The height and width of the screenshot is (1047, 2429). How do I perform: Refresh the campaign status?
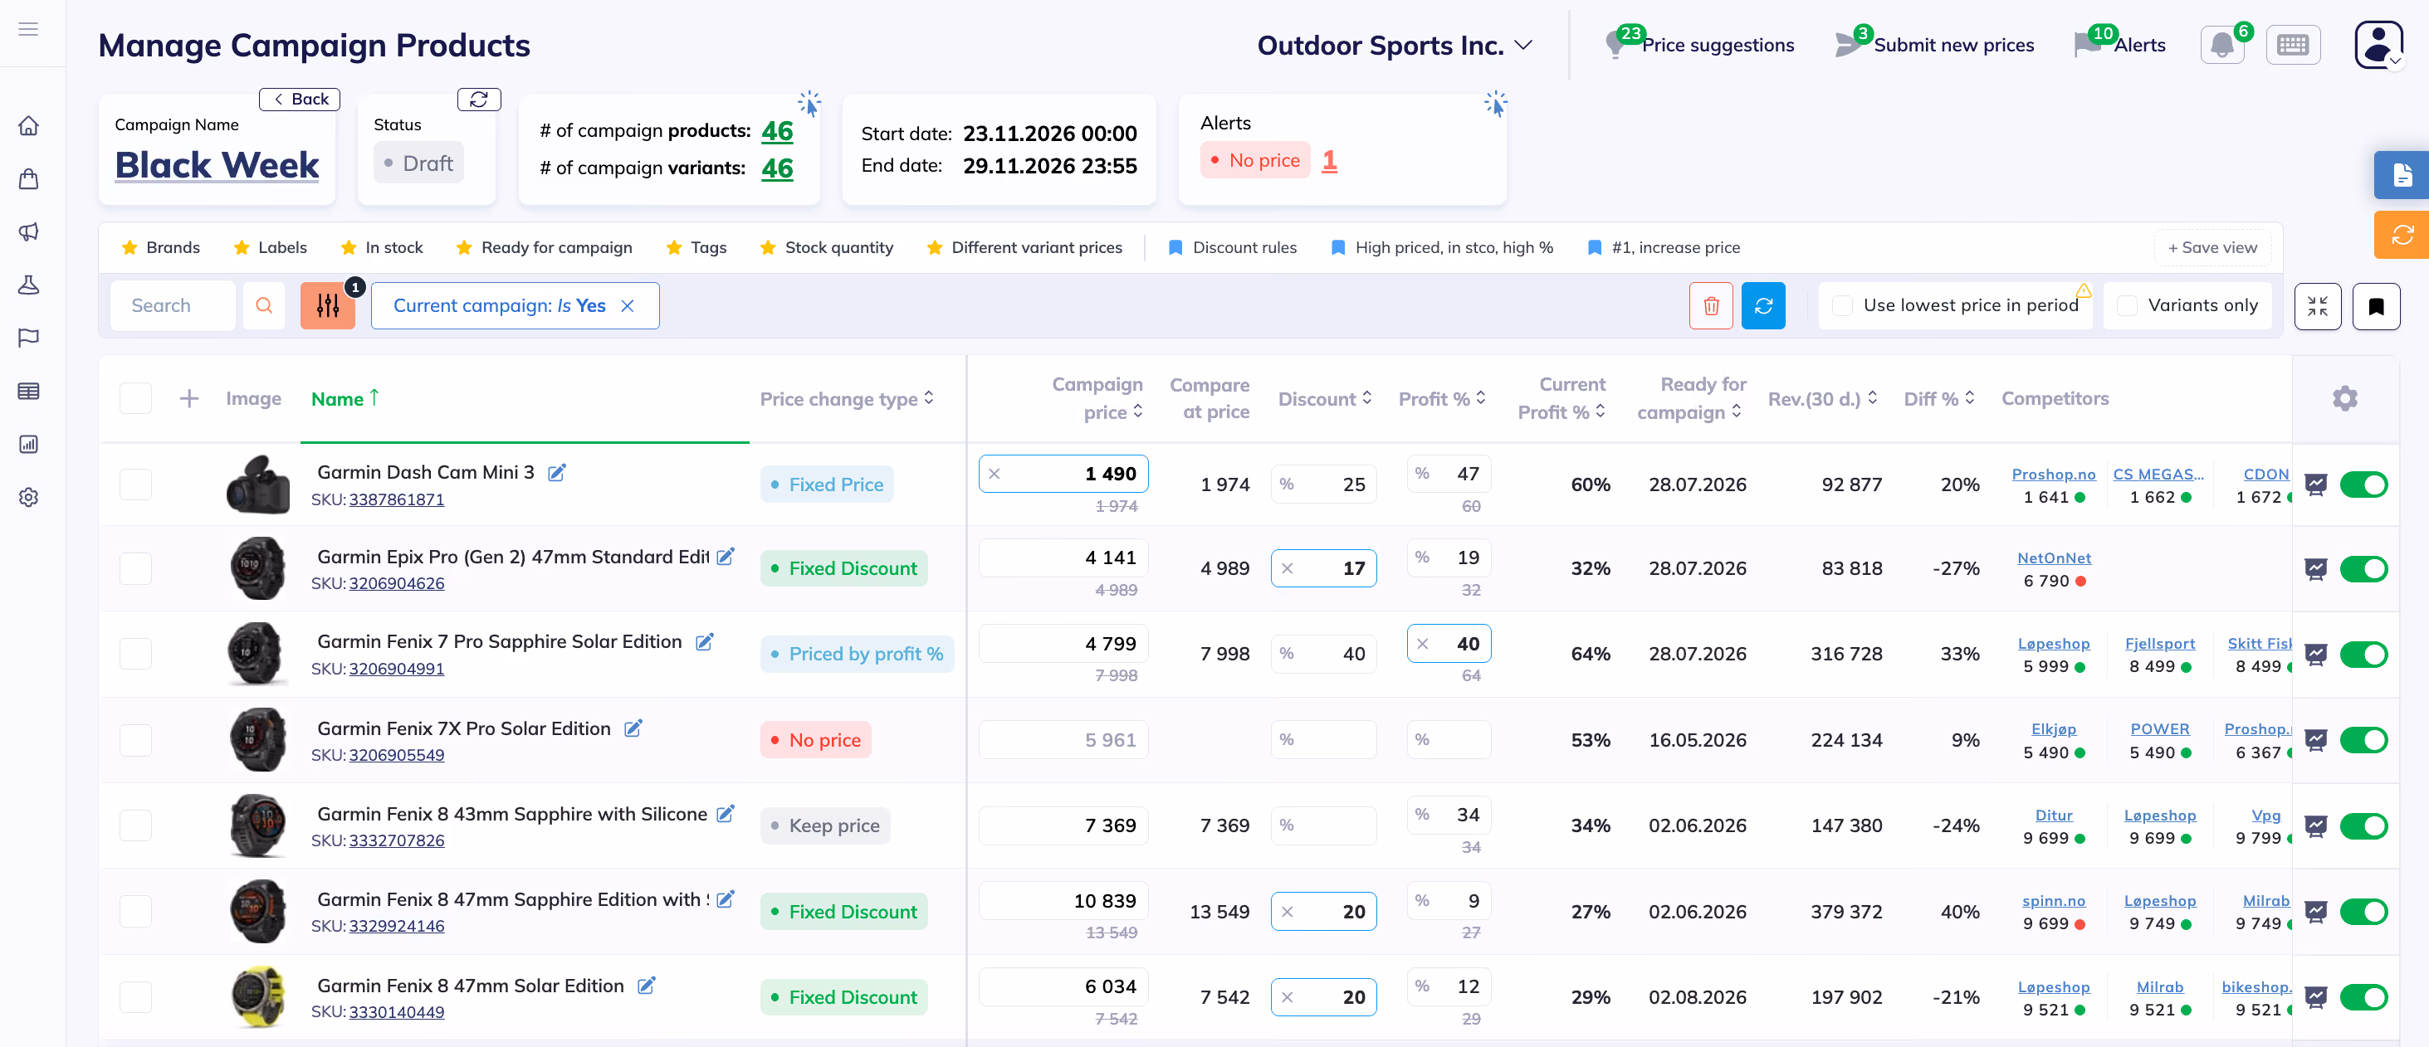point(479,99)
